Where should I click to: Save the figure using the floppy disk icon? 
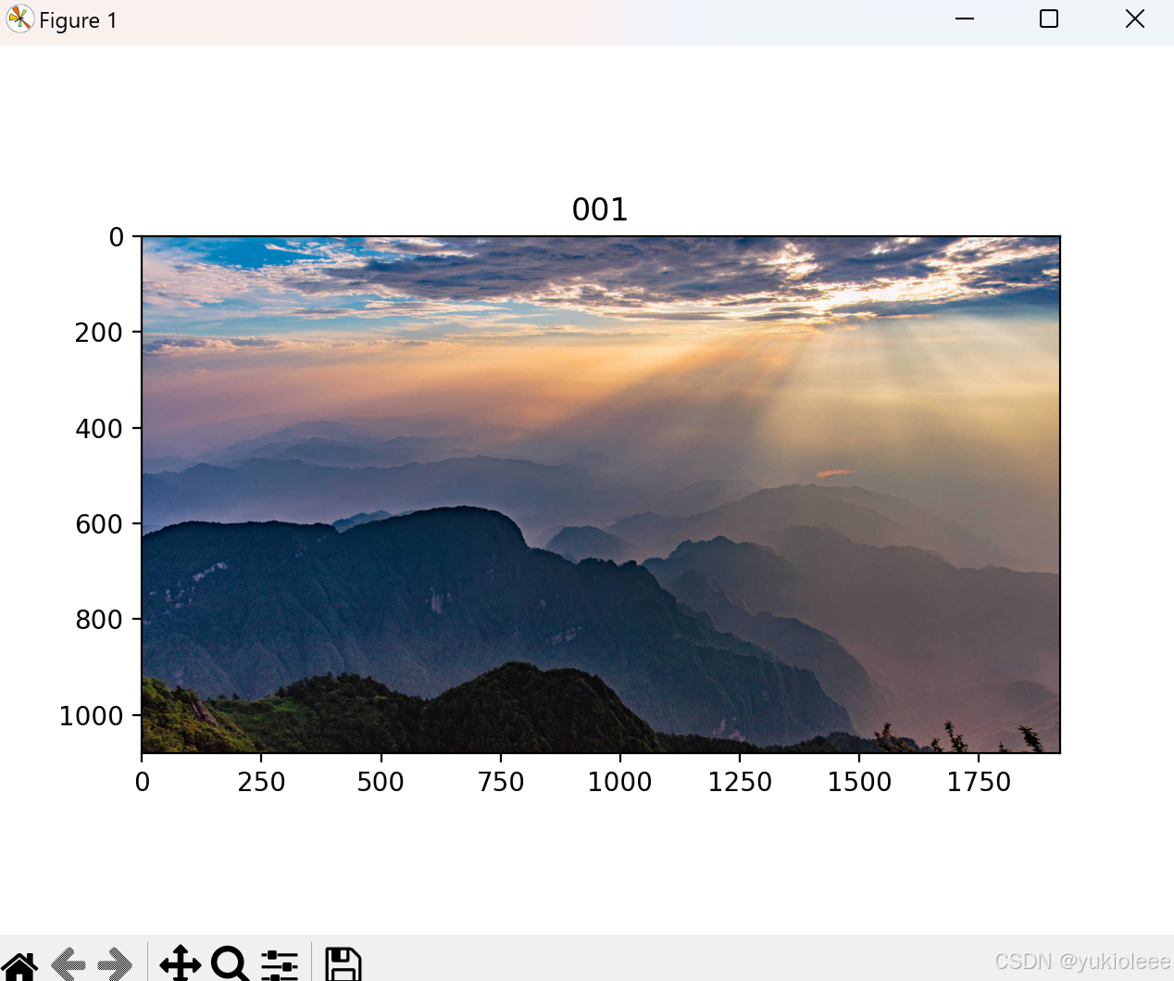pos(343,965)
